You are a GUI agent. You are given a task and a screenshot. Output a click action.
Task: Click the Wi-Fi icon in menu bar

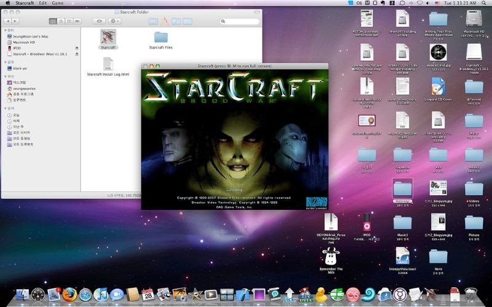[419, 3]
